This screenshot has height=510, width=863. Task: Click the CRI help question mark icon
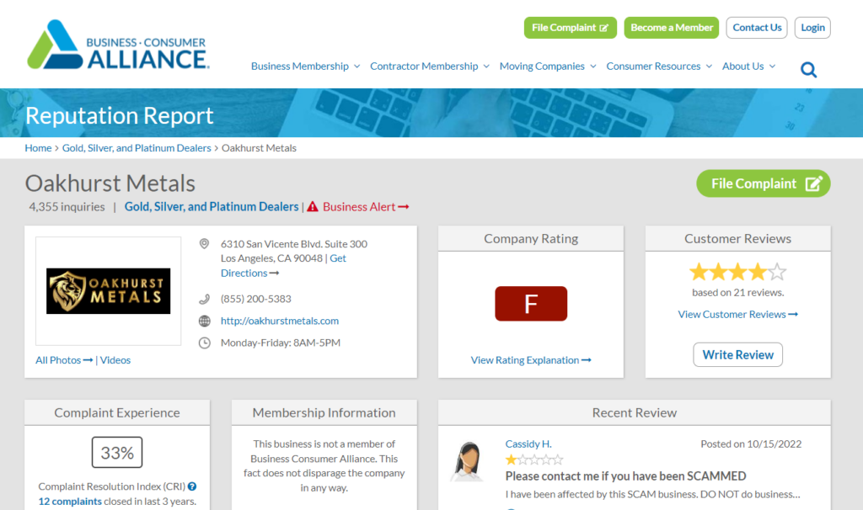[x=192, y=486]
